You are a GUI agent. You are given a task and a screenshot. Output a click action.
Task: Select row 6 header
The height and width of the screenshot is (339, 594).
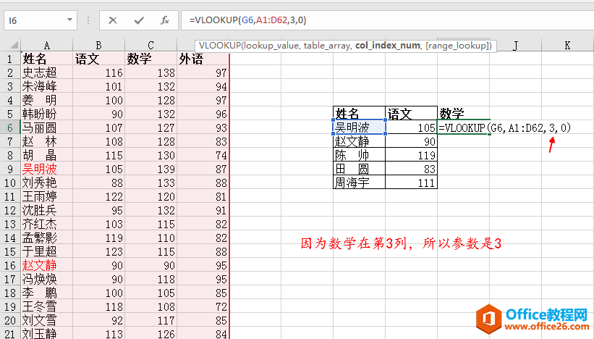point(10,127)
